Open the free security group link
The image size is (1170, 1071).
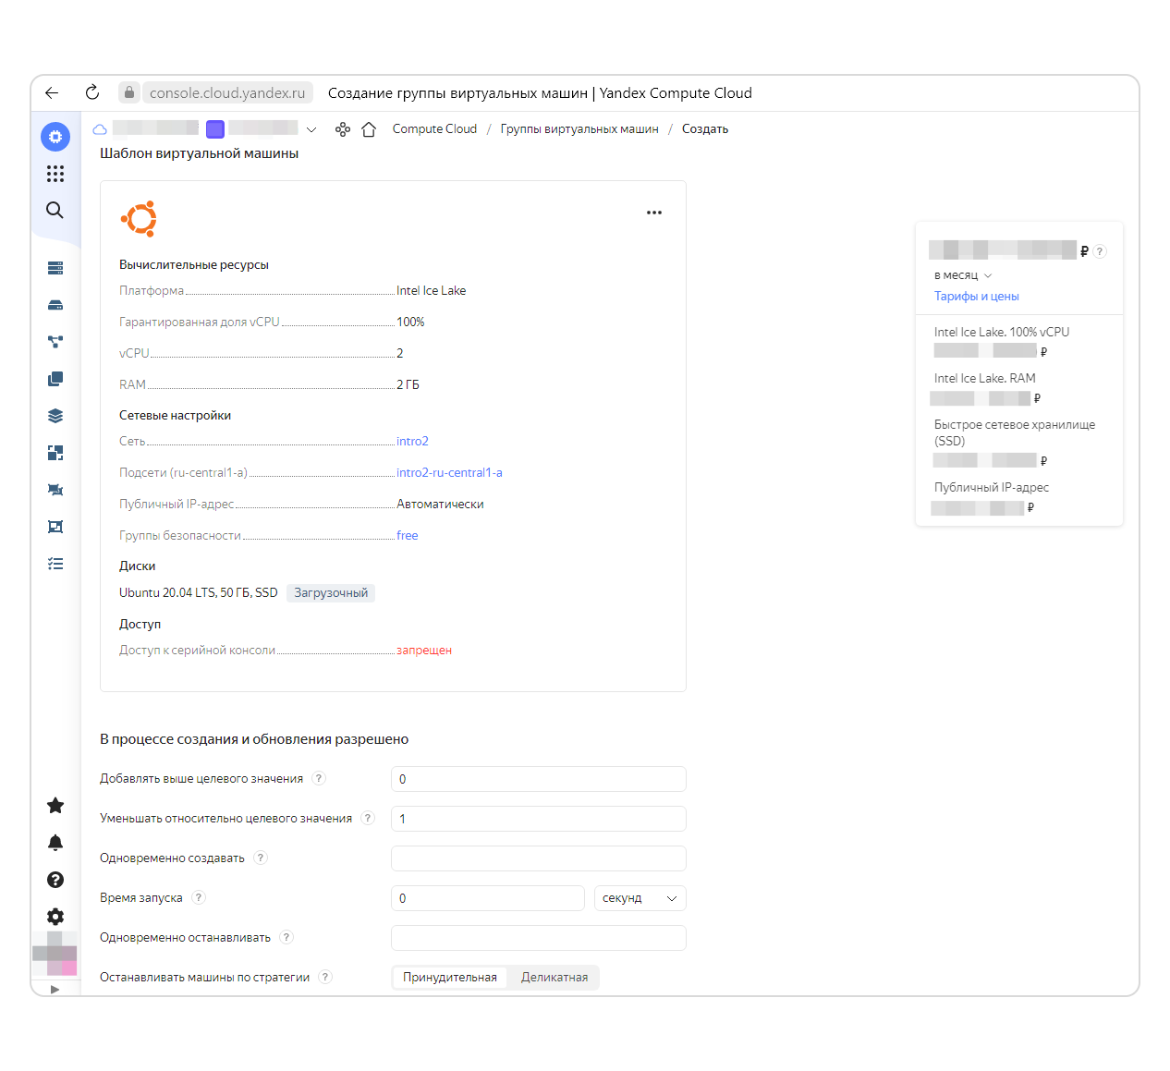coord(408,536)
